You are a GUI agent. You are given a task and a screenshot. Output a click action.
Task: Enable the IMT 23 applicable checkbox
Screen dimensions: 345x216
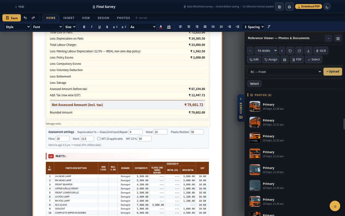click(x=99, y=139)
